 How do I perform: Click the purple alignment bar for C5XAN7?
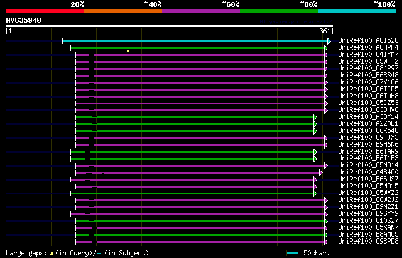point(200,228)
